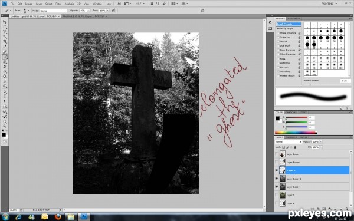The height and width of the screenshot is (221, 354).
Task: Select the Clone Stamp tool
Action: pyautogui.click(x=5, y=62)
